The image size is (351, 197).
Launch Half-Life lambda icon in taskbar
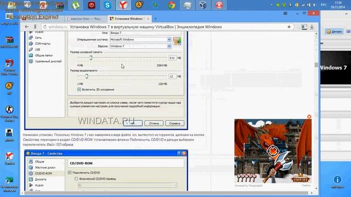point(139,5)
